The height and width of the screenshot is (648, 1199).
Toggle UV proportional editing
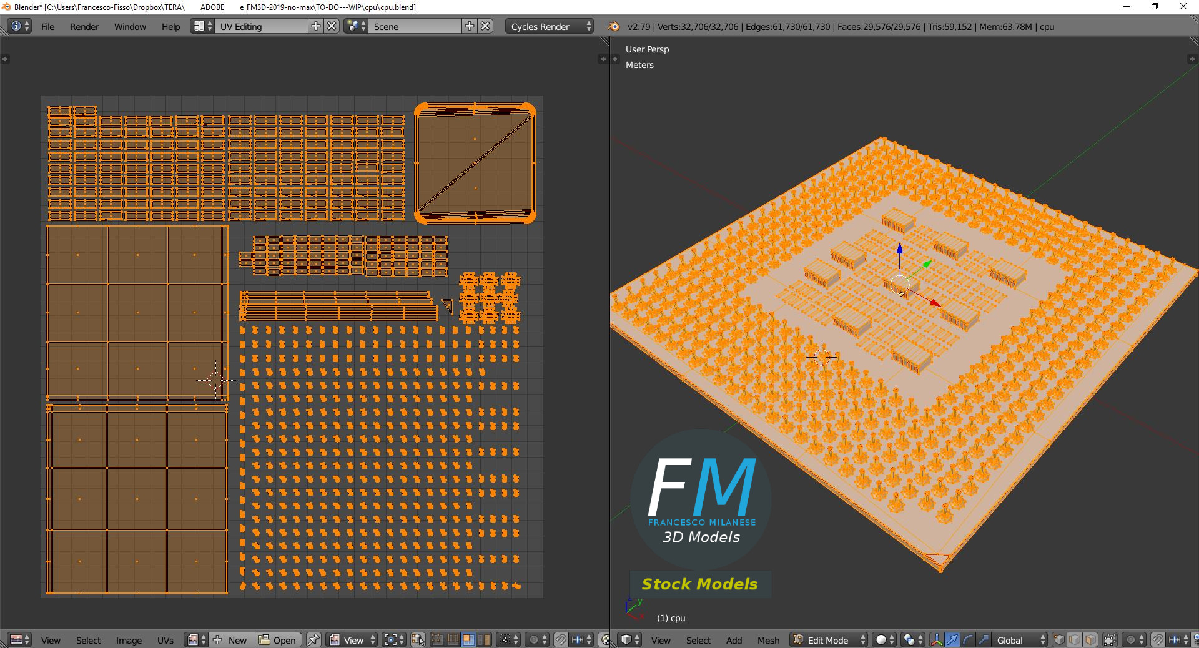[537, 640]
